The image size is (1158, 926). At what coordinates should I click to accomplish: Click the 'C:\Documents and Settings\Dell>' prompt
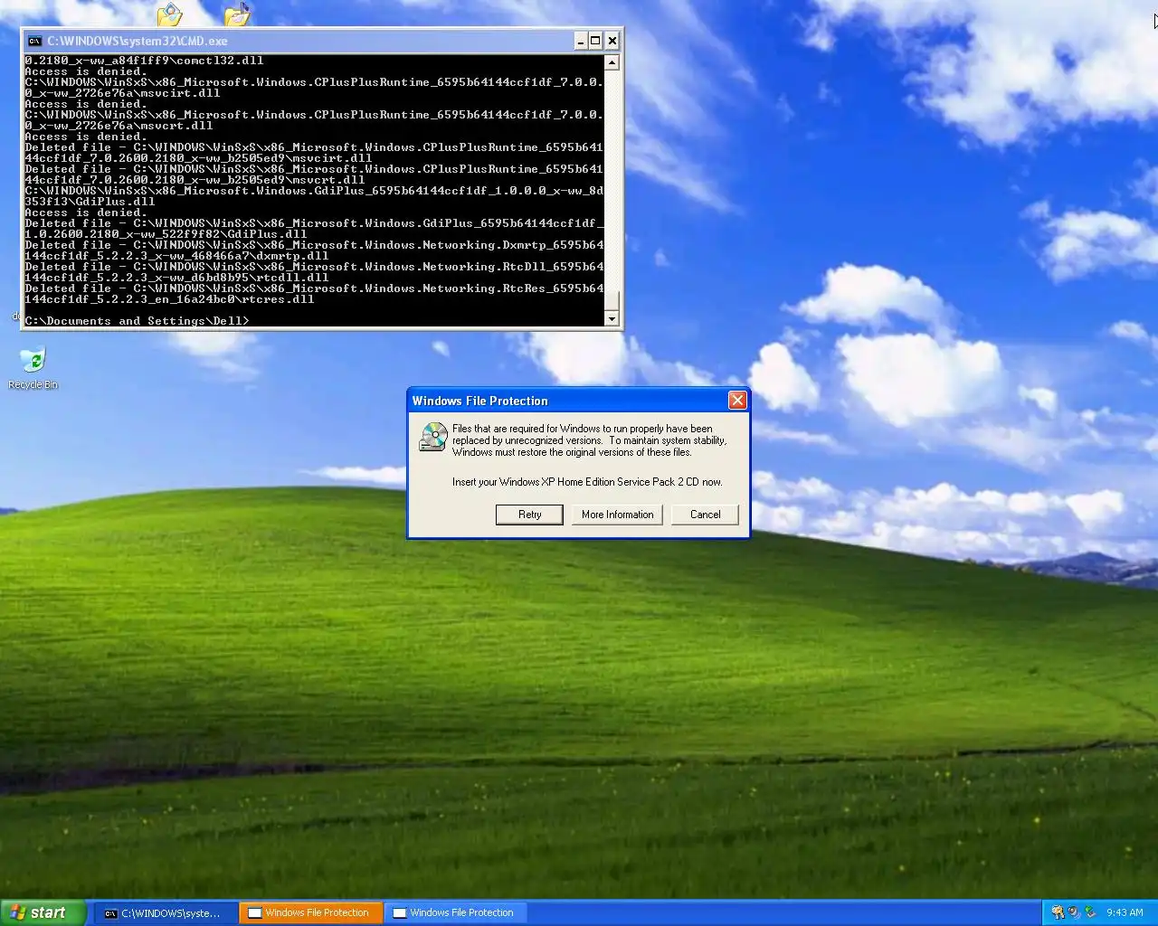137,321
